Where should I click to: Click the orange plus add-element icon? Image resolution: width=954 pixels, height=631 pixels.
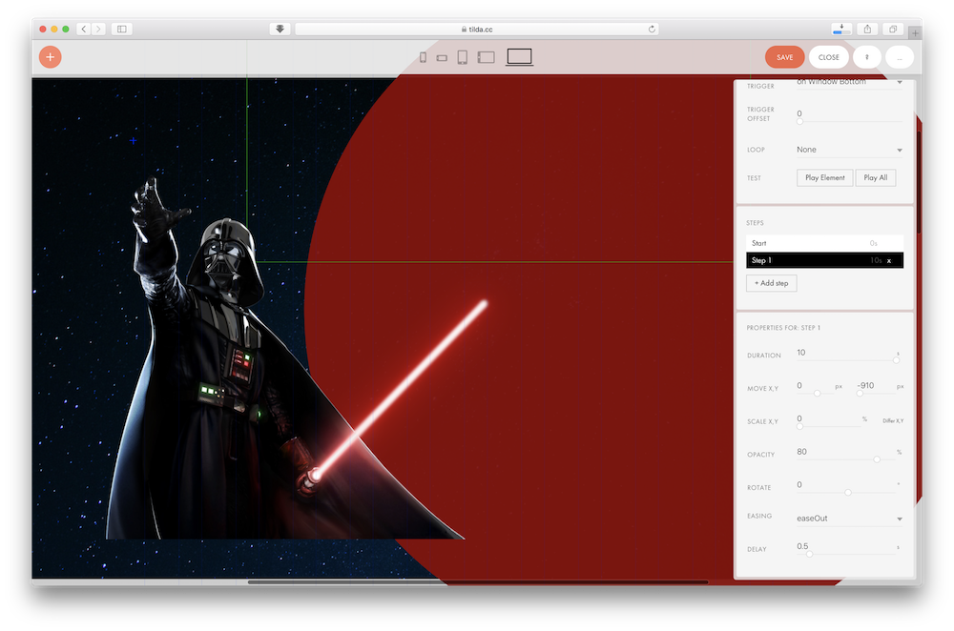50,57
